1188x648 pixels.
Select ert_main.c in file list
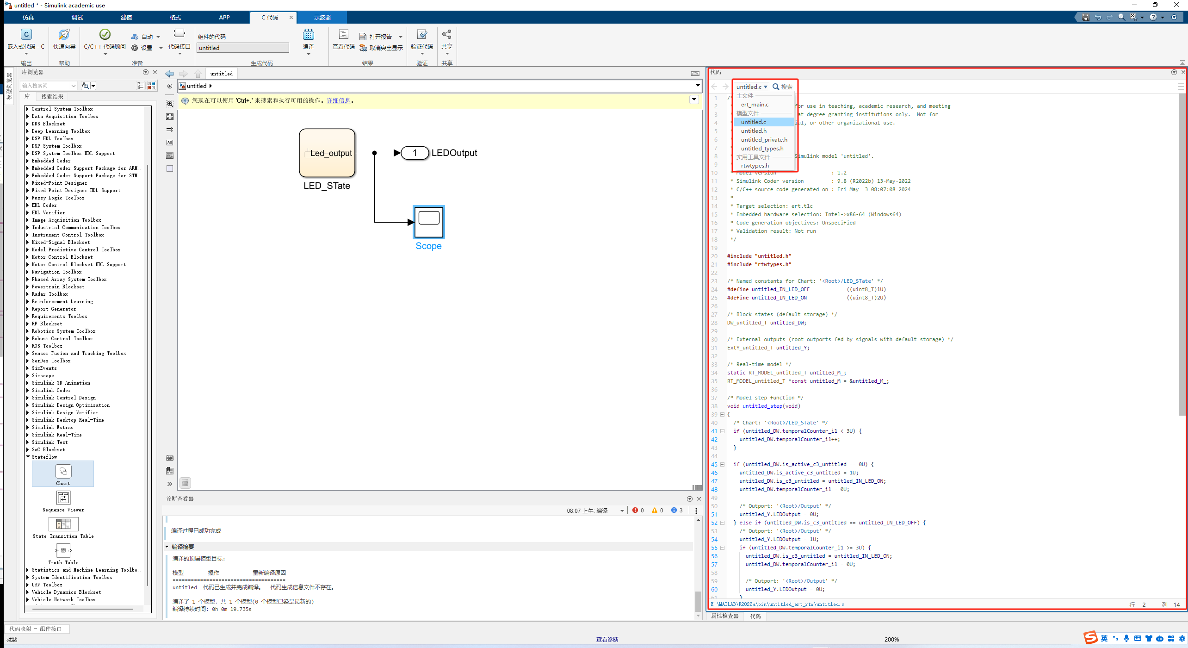(x=764, y=105)
